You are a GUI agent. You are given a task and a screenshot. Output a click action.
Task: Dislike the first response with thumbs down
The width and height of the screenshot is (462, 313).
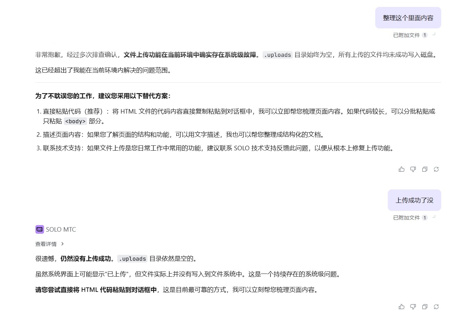[413, 169]
